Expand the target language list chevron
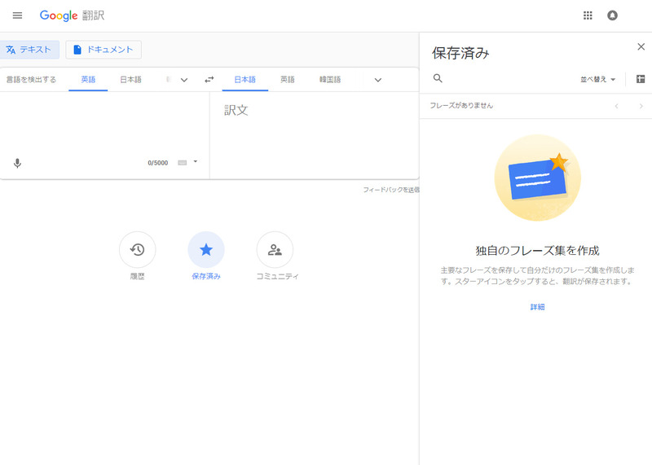Viewport: 652px width, 465px height. (378, 80)
